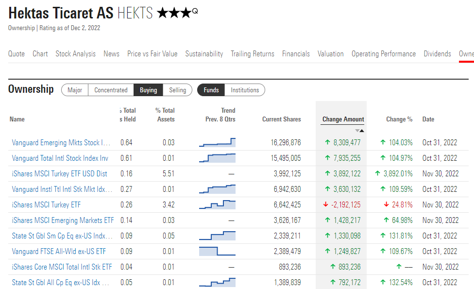Open iShares MSCI Emerging Markets ETF link
Viewport: 474px width, 289px height.
coord(63,221)
